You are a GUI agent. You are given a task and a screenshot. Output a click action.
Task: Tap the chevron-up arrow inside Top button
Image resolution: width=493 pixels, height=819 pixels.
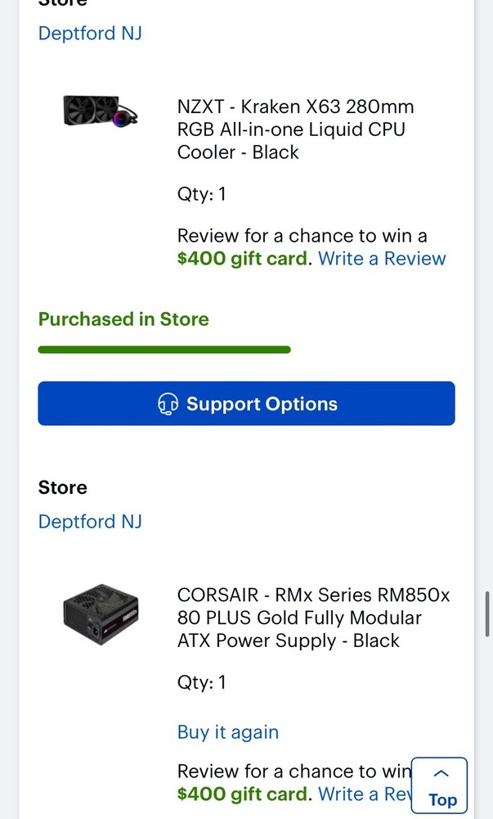[440, 775]
